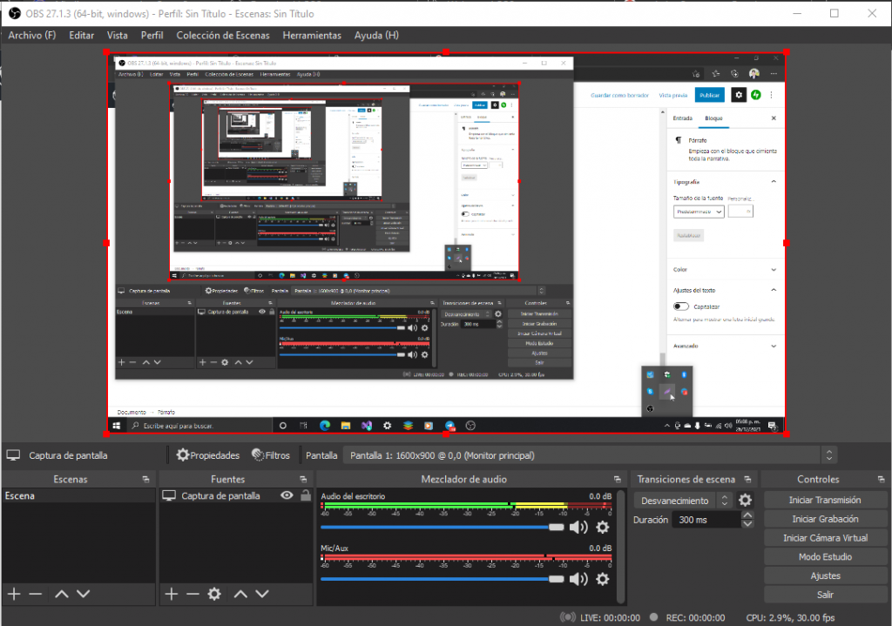Click the Filtros button in the source toolbar
This screenshot has height=626, width=892.
(271, 455)
